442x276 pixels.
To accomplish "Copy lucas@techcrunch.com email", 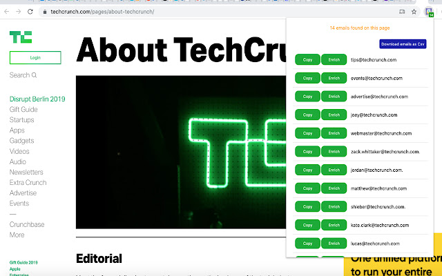I will (x=307, y=244).
